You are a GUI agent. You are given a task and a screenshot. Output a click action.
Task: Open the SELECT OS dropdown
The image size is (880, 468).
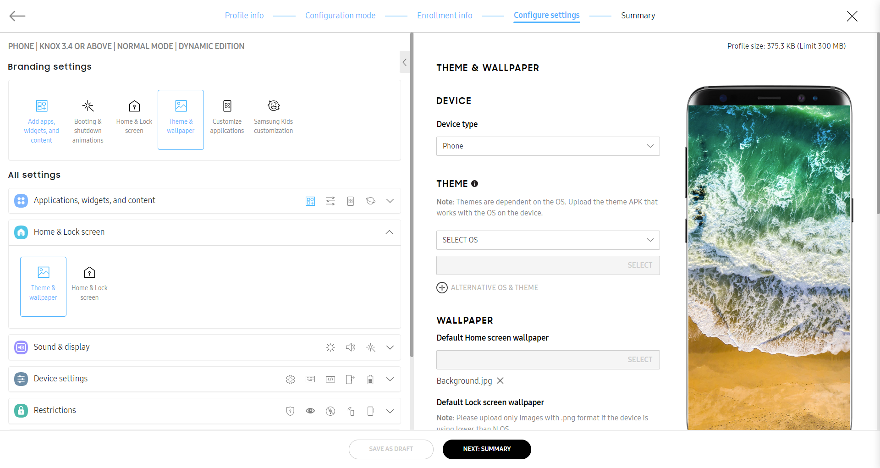click(x=548, y=240)
